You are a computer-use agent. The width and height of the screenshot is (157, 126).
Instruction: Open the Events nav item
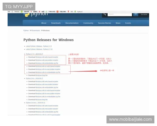point(128,23)
